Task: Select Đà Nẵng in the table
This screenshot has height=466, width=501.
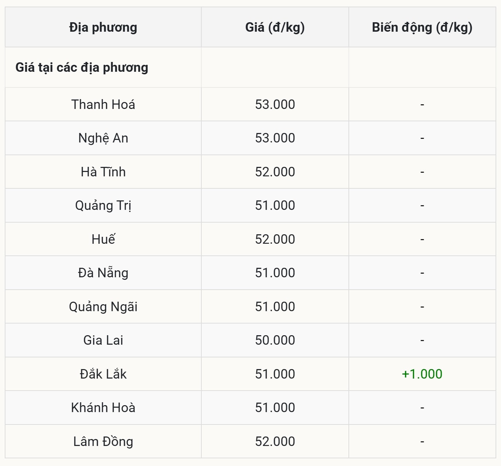Action: pyautogui.click(x=103, y=273)
